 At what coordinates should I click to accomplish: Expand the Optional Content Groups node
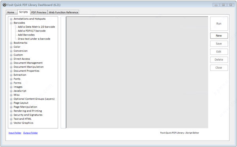tap(11, 99)
